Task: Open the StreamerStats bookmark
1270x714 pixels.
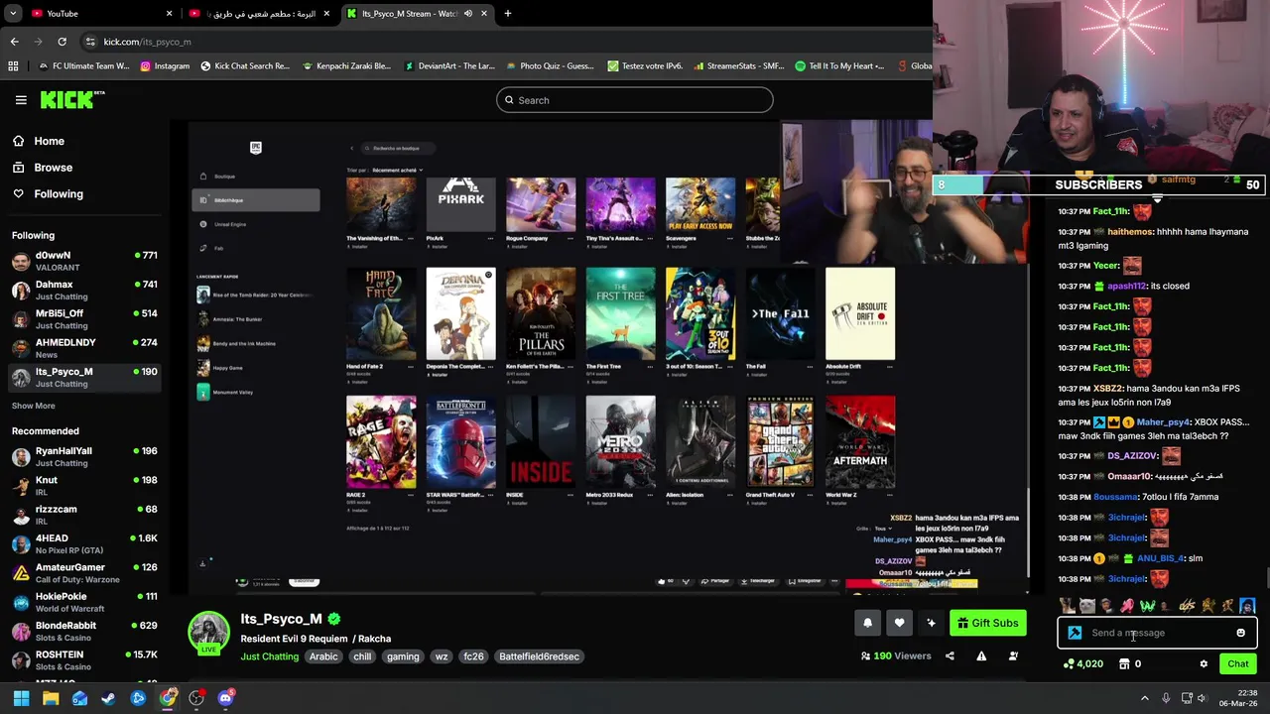Action: point(739,66)
